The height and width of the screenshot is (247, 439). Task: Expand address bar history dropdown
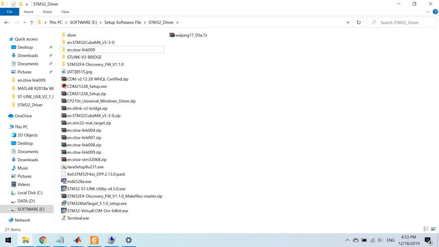coord(348,22)
